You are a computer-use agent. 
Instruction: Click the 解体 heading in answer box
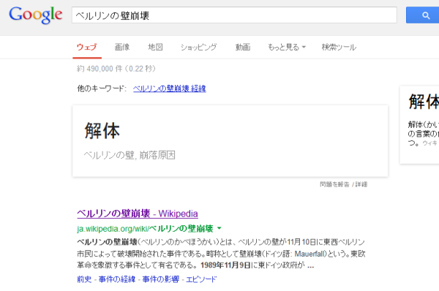102,131
